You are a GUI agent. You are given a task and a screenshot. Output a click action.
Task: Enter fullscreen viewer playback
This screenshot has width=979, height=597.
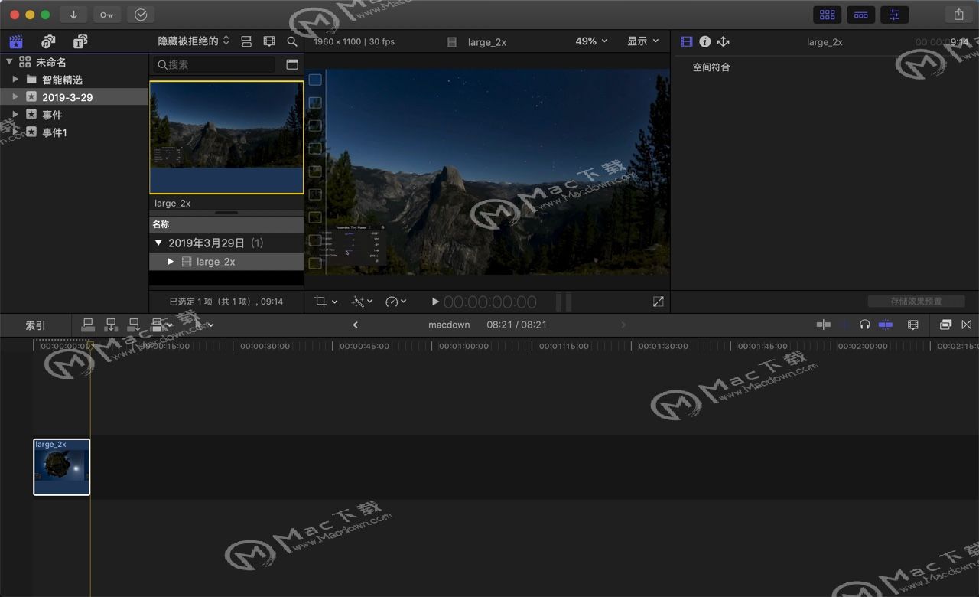[659, 302]
